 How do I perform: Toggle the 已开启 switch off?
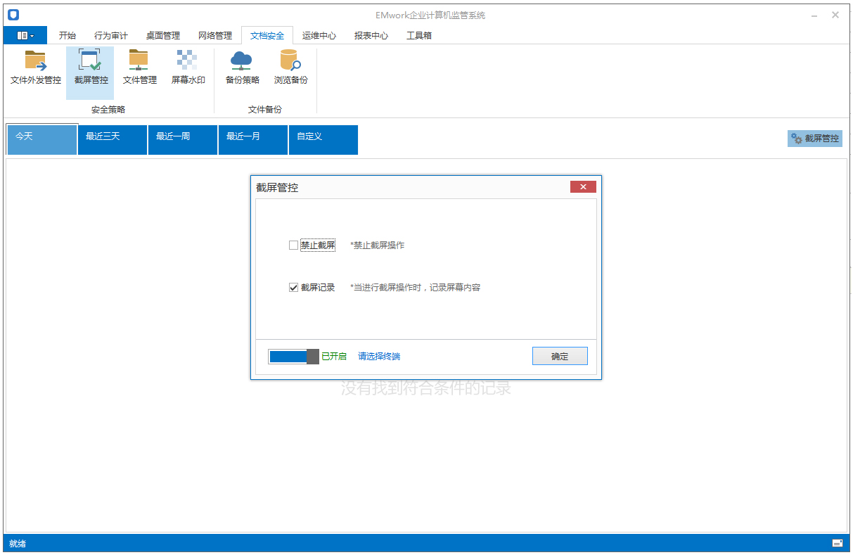[293, 357]
